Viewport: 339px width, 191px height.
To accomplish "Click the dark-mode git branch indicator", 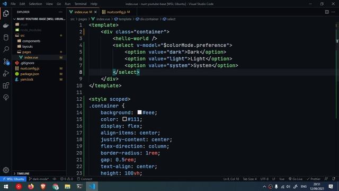I will pos(39,179).
